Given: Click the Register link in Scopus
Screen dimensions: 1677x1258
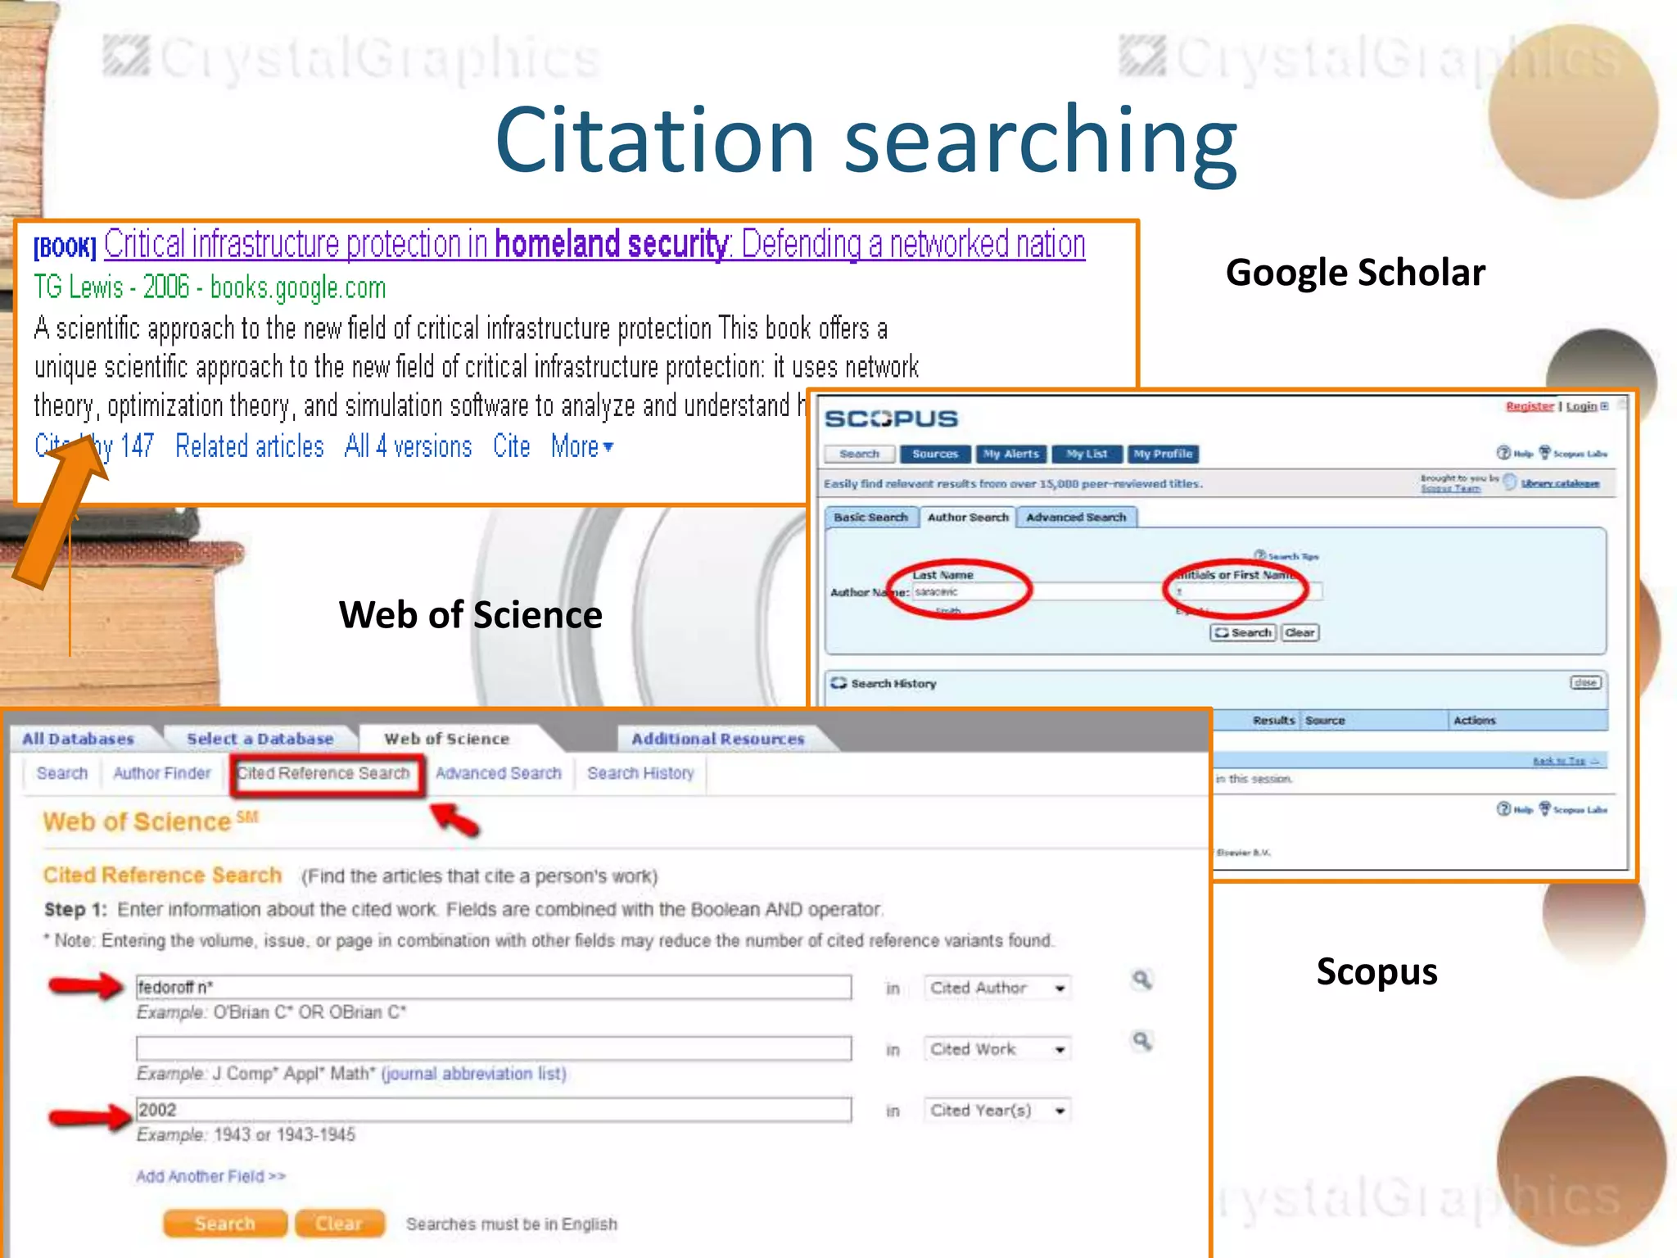Looking at the screenshot, I should point(1529,406).
